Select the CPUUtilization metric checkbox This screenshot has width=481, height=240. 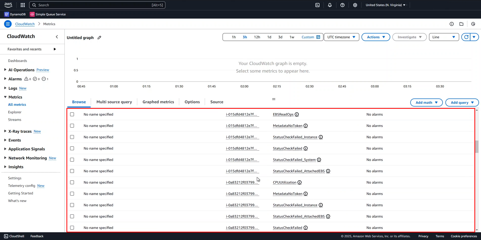(72, 182)
